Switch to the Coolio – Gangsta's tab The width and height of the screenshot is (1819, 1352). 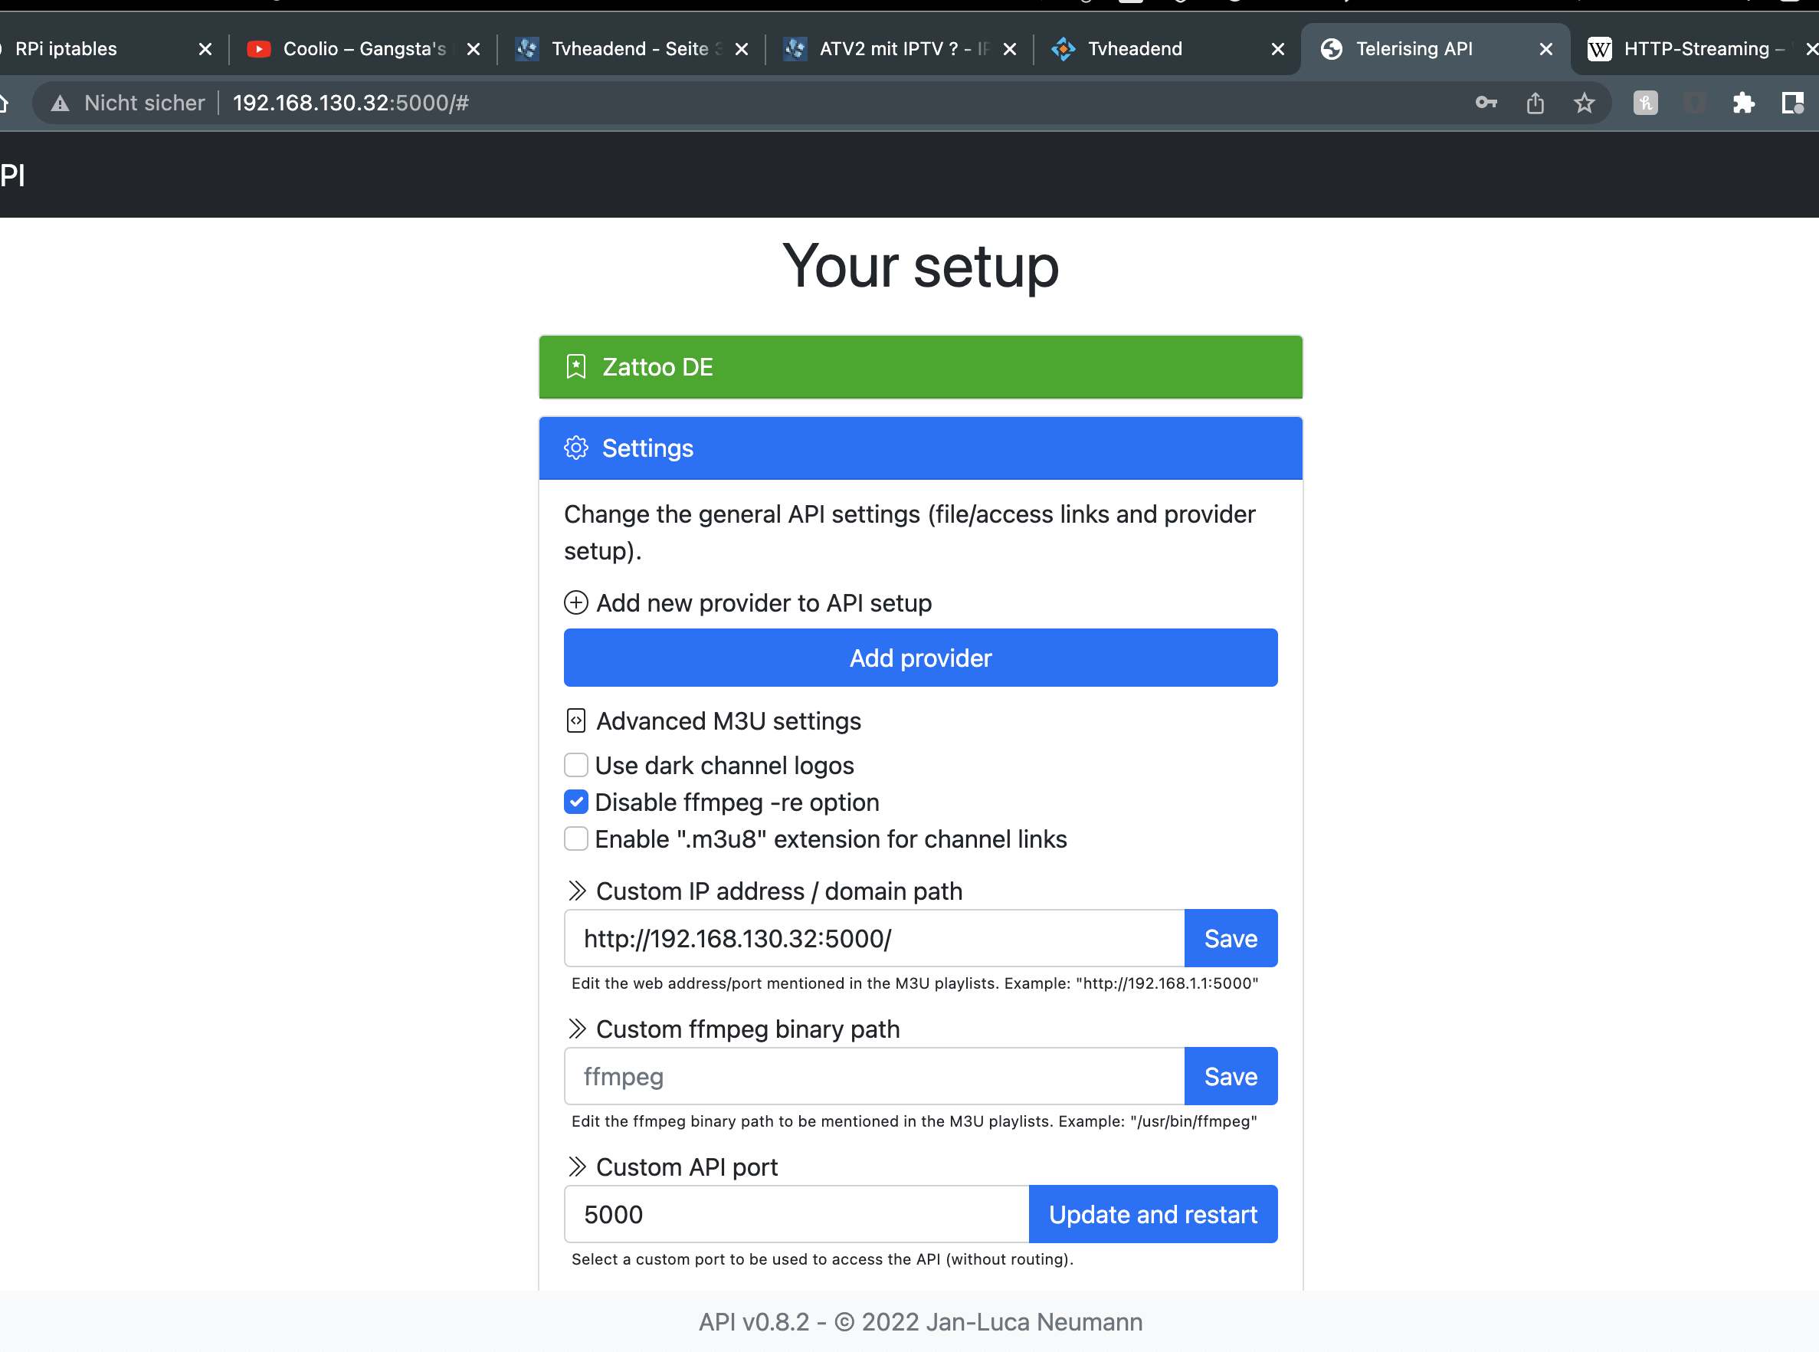coord(364,49)
